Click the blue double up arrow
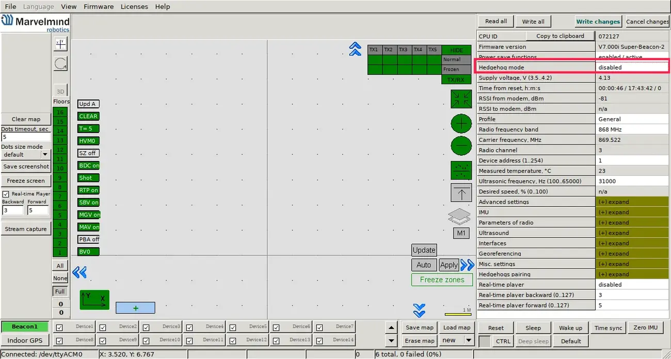671x359 pixels. (355, 49)
